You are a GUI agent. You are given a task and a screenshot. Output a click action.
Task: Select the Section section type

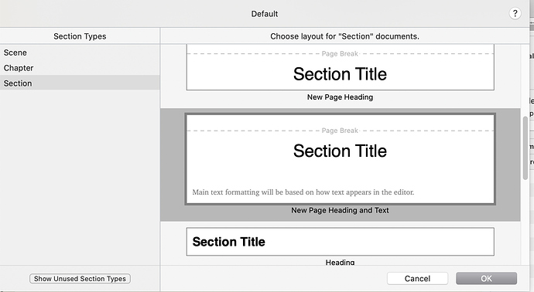tap(80, 83)
